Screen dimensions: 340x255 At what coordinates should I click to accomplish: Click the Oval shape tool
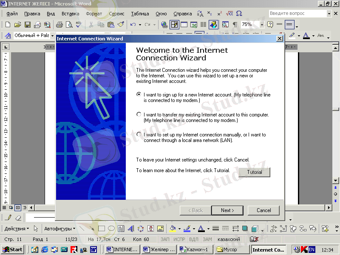coord(111,229)
